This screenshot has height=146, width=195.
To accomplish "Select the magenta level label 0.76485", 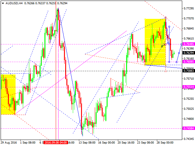I will click(x=189, y=44).
